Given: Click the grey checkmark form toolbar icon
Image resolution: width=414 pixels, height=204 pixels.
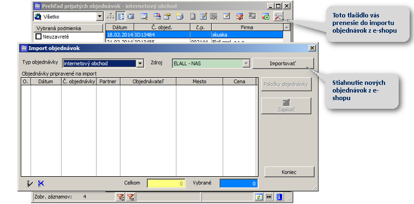Looking at the screenshot, I should [x=253, y=16].
